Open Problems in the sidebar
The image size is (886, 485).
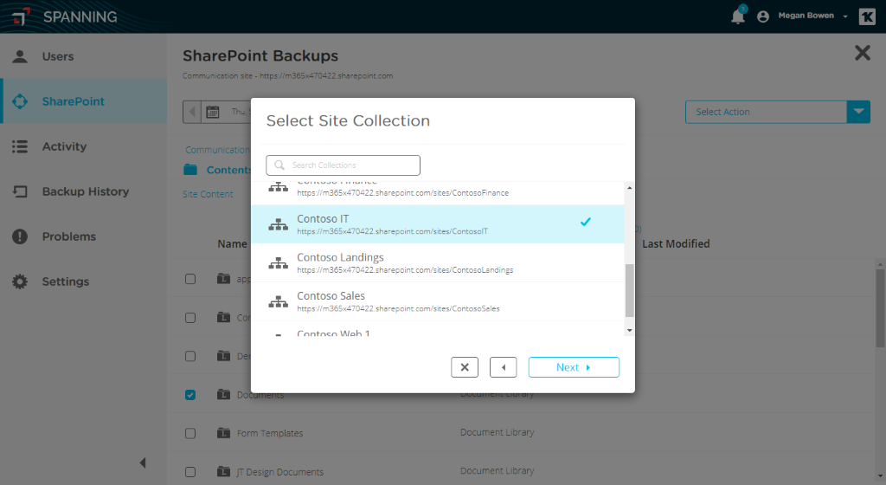(84, 236)
